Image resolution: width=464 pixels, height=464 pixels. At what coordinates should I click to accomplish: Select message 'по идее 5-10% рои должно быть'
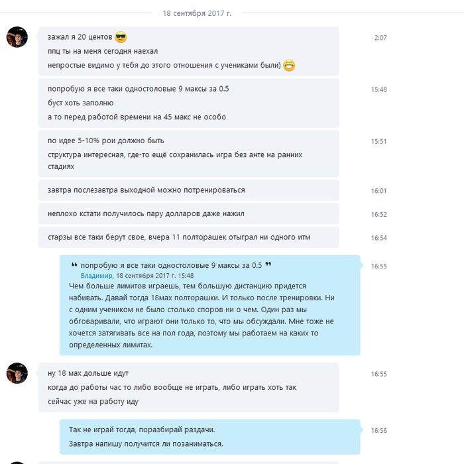(105, 141)
